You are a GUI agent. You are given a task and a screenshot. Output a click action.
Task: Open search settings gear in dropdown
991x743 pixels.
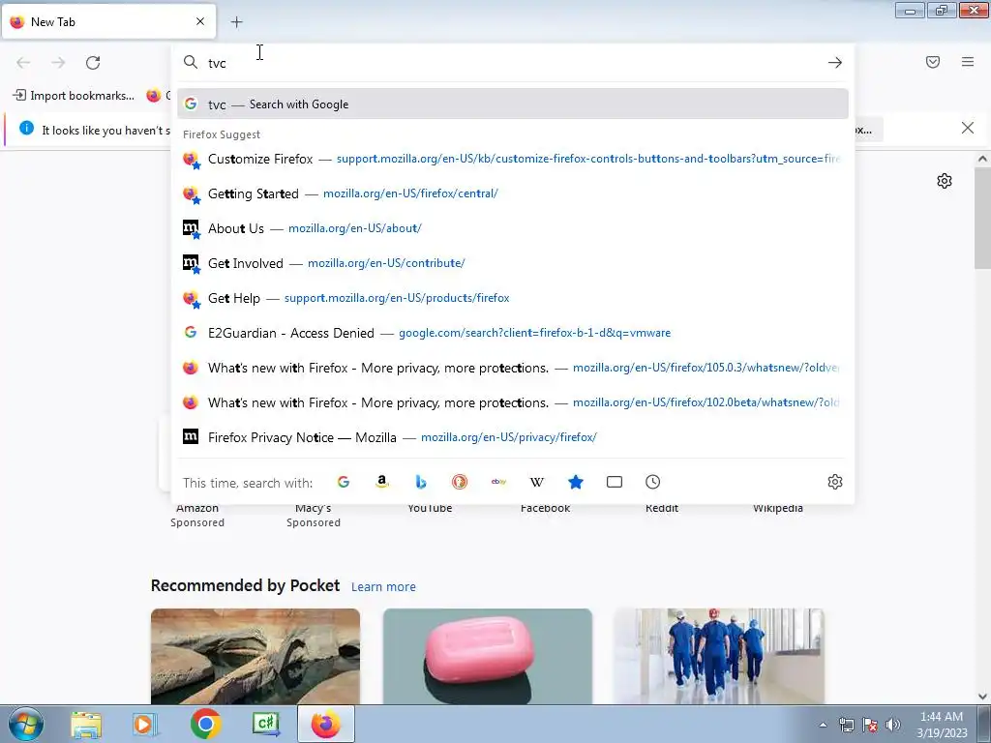coord(835,482)
